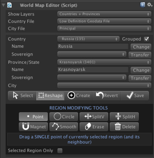Image resolution: width=154 pixels, height=158 pixels.
Task: Enable Selected Region Only checkbox
Action: tap(60, 151)
